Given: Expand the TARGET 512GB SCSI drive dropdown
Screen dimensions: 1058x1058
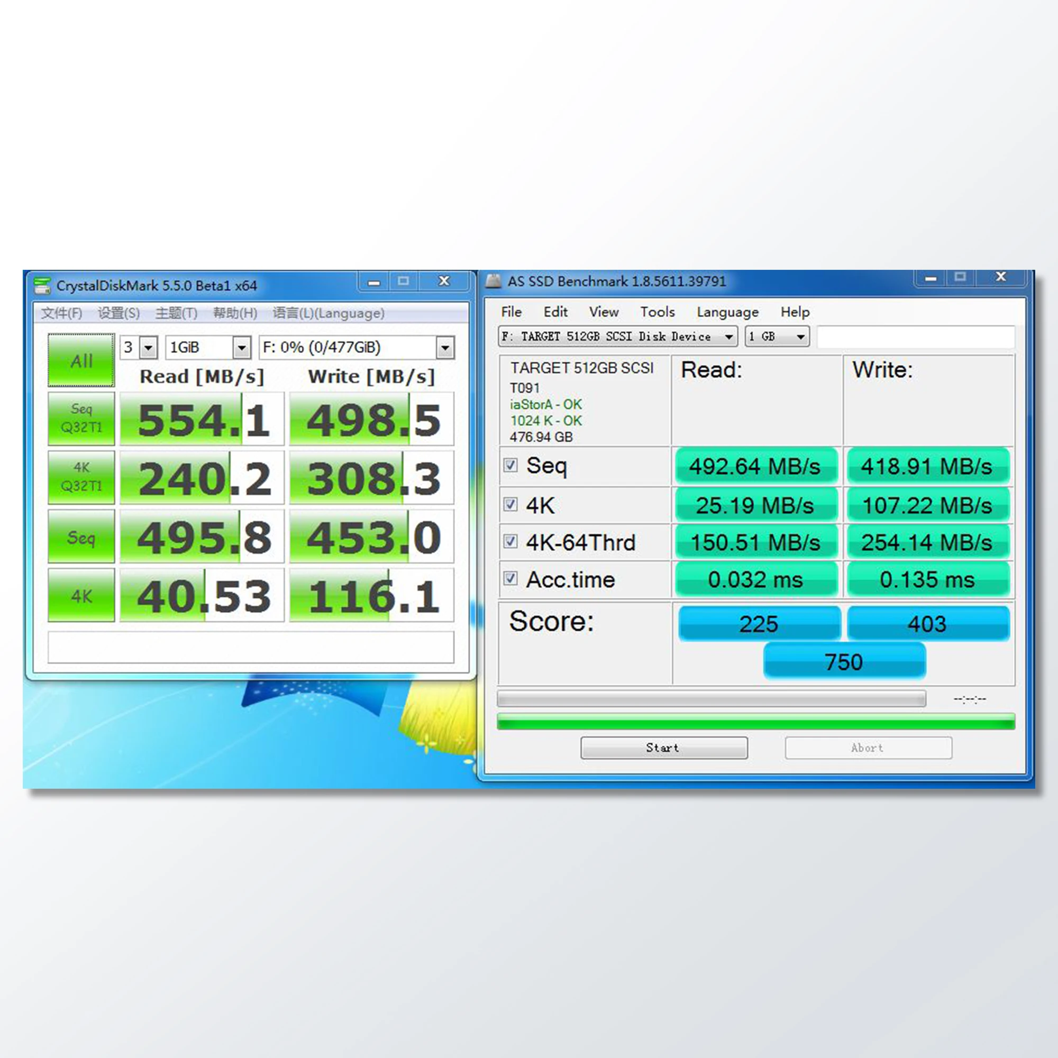Looking at the screenshot, I should coord(729,336).
